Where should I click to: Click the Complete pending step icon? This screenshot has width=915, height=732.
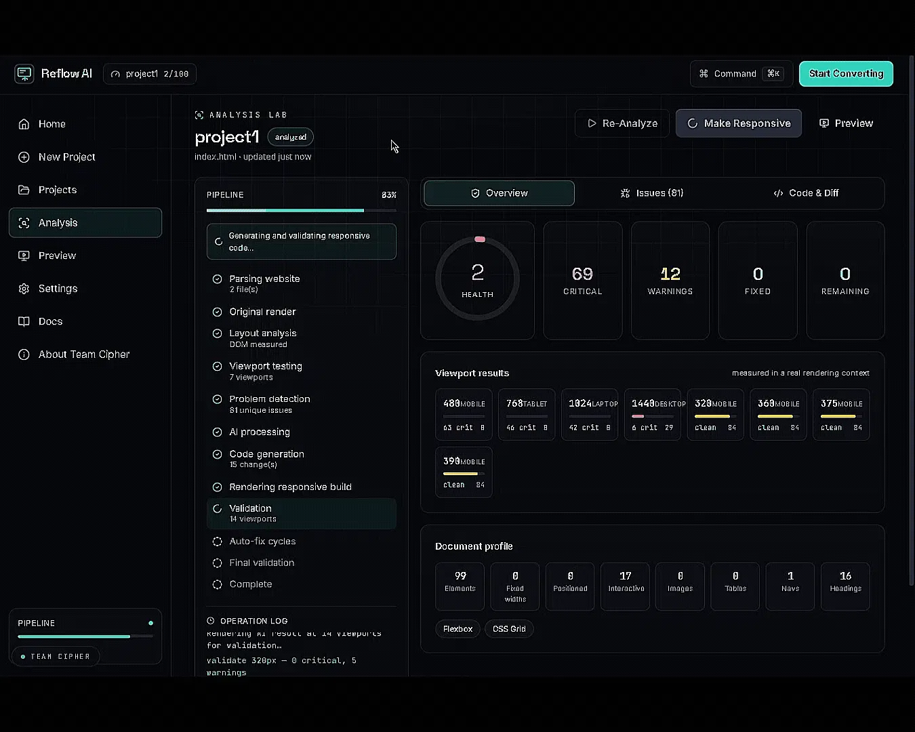tap(217, 584)
